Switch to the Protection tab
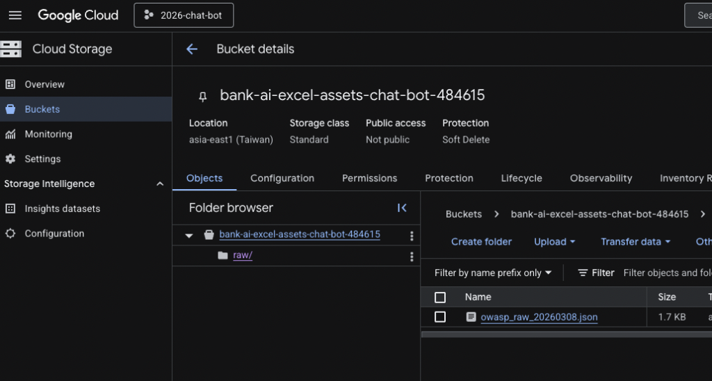The height and width of the screenshot is (381, 712). click(x=449, y=178)
